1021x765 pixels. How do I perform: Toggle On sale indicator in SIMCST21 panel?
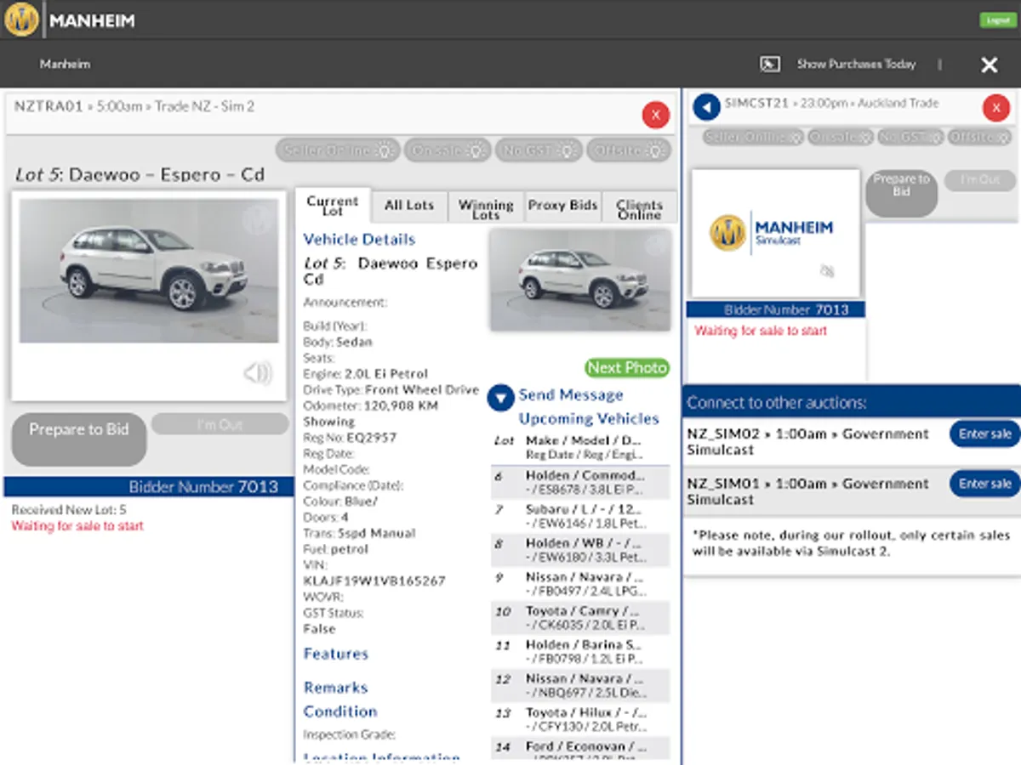841,137
